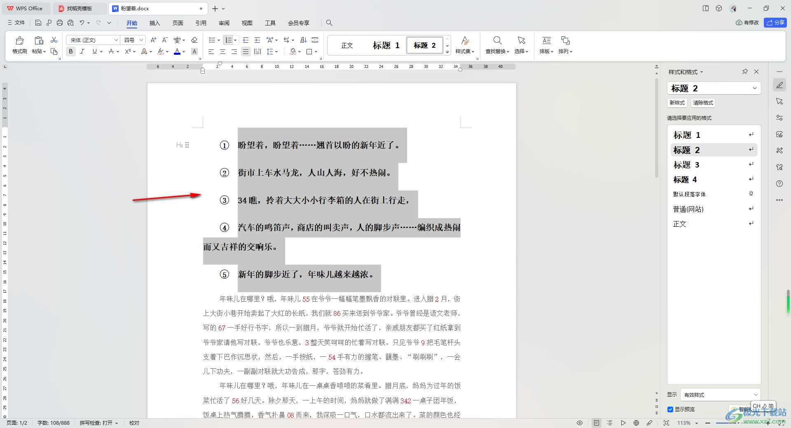Click the pencil styles icon in right sidebar
Image resolution: width=791 pixels, height=428 pixels.
pyautogui.click(x=779, y=85)
